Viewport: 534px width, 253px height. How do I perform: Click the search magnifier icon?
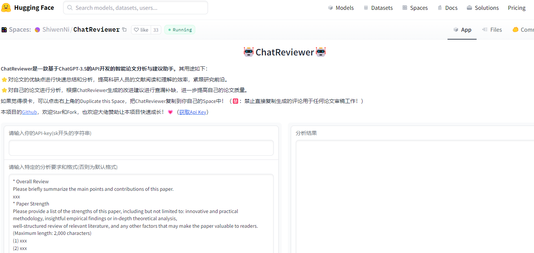click(x=69, y=8)
